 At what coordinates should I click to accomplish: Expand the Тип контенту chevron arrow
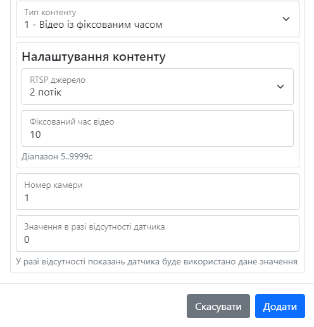286,19
